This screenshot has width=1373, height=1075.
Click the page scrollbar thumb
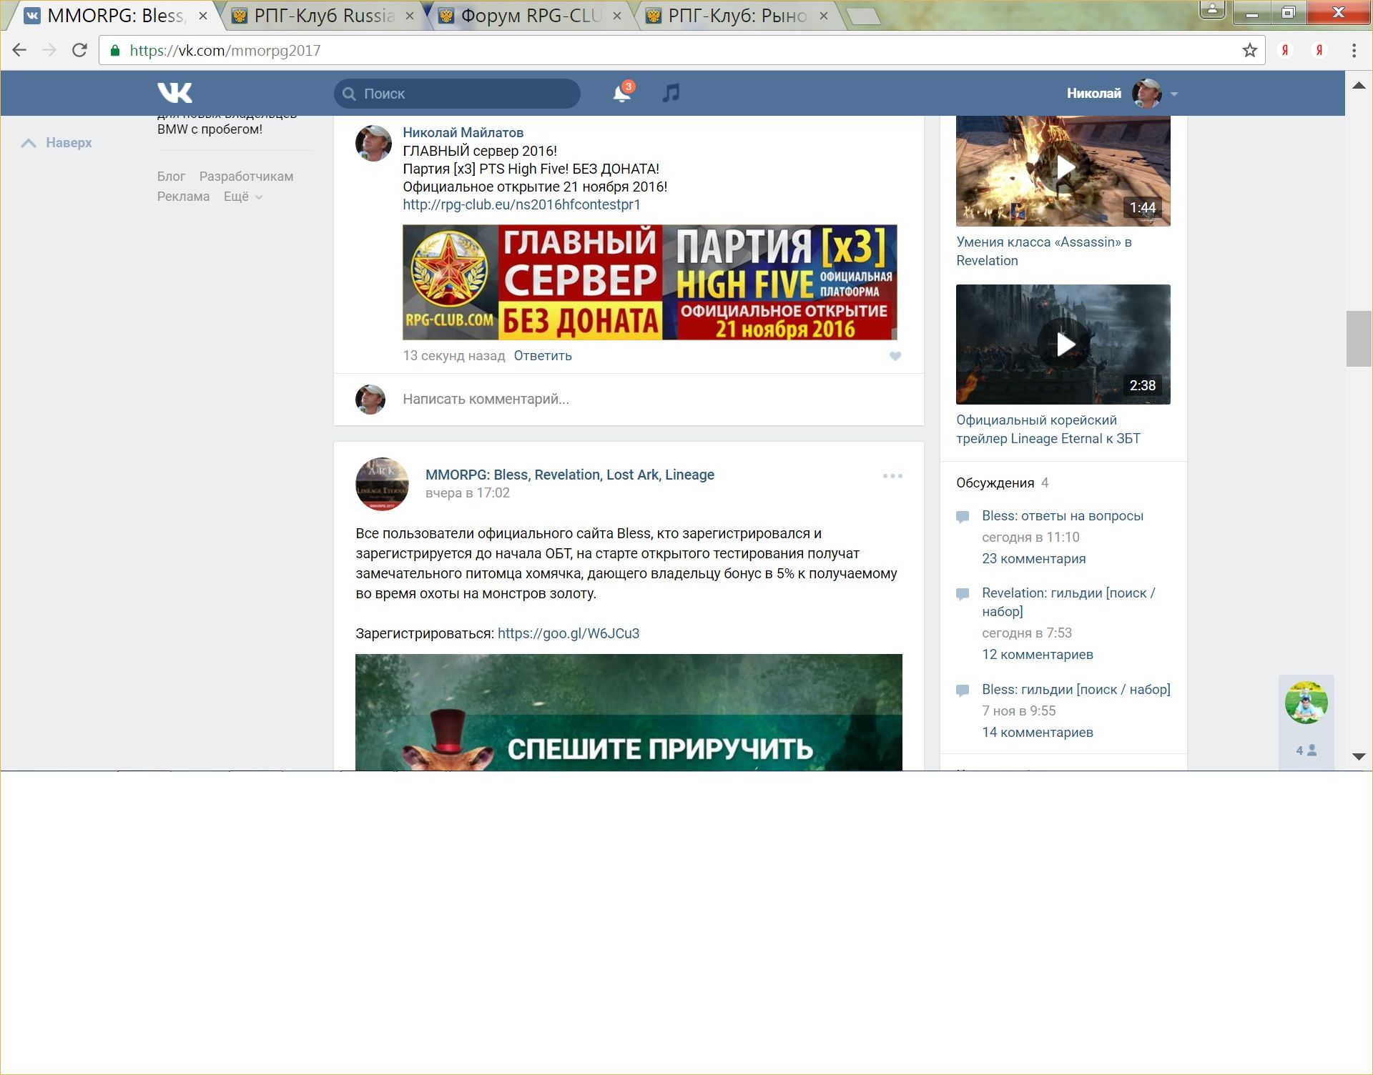pyautogui.click(x=1359, y=339)
